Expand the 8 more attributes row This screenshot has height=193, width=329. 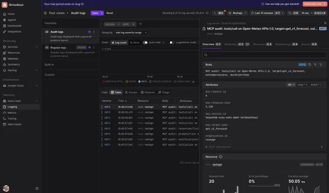pos(264,147)
